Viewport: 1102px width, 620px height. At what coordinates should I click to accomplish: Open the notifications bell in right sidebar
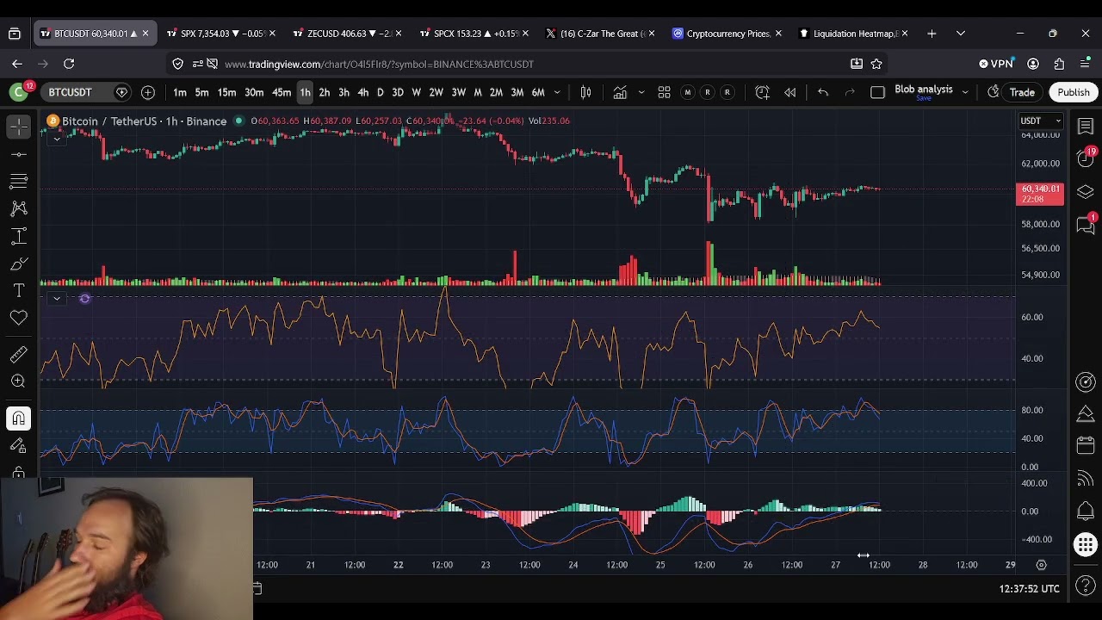pyautogui.click(x=1086, y=512)
